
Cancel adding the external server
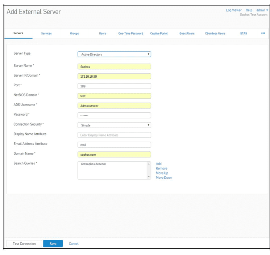[x=74, y=243]
